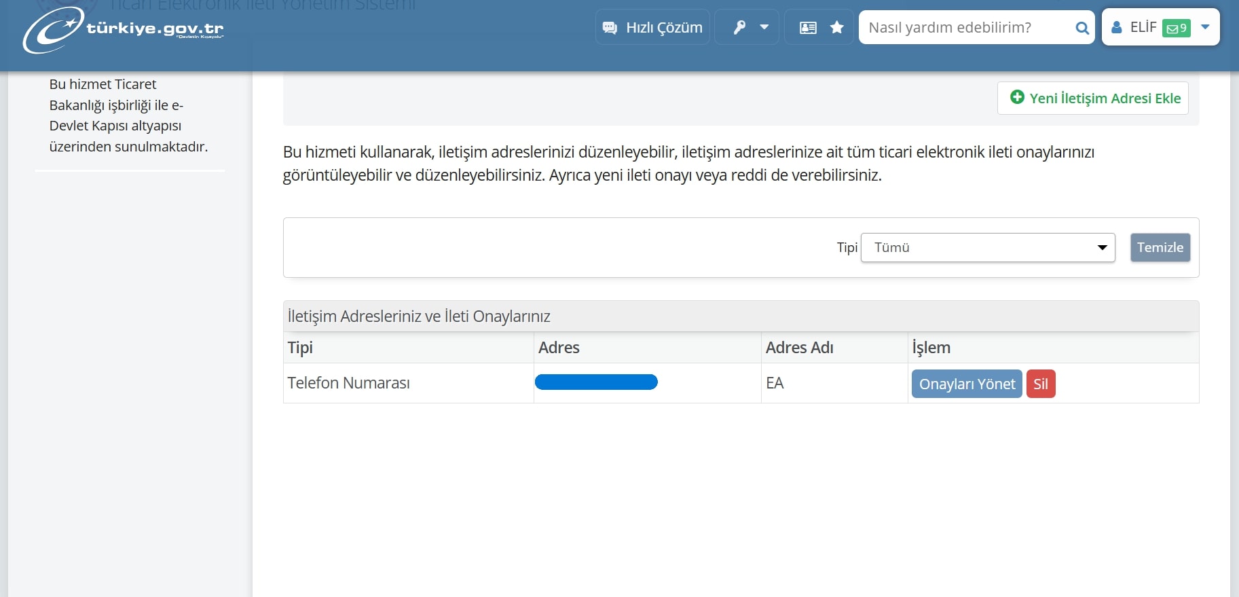Open the green message badge showing 9
1239x597 pixels.
coord(1176,29)
